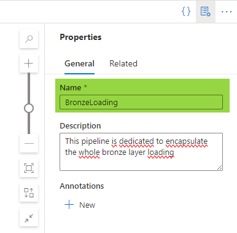This screenshot has height=233, width=237.
Task: Click the inward-arrows collapse icon
Action: [29, 218]
